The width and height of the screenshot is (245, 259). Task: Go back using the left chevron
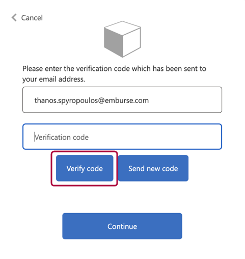14,18
